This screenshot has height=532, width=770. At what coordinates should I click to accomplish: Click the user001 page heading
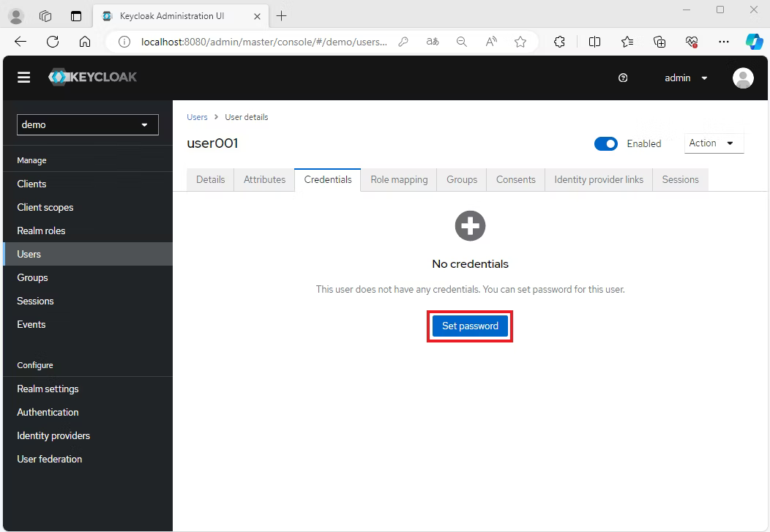[212, 143]
